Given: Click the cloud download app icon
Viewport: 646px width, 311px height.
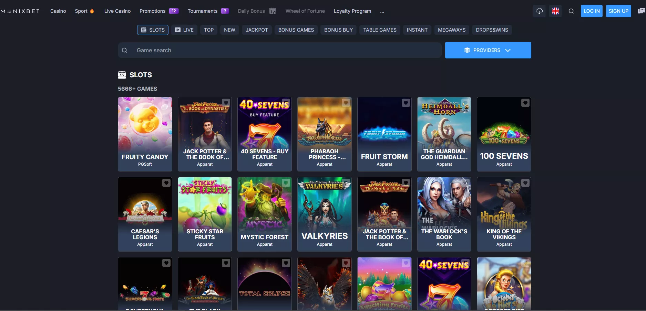Looking at the screenshot, I should click(x=539, y=11).
